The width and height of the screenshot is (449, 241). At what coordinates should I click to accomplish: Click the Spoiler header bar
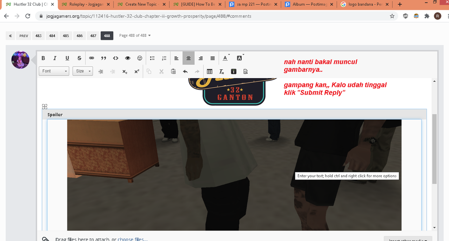(x=234, y=115)
